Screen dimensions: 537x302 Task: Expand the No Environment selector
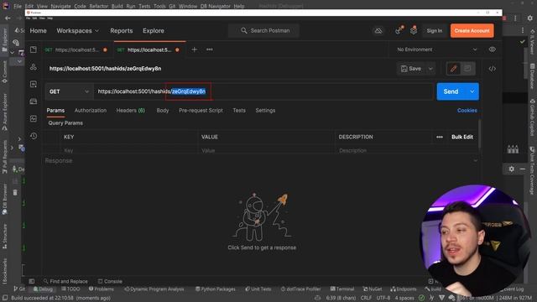tap(436, 49)
